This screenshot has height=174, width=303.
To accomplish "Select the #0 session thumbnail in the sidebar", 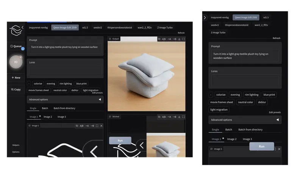I will tap(16, 62).
